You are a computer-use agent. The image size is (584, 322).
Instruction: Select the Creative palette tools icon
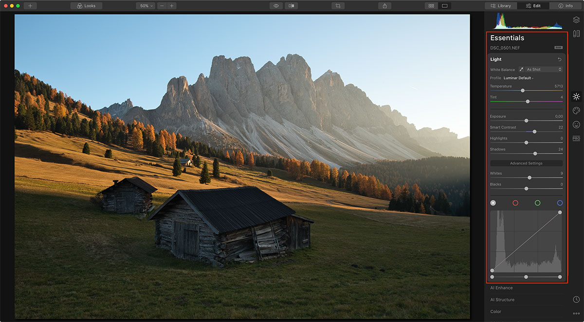tap(576, 111)
